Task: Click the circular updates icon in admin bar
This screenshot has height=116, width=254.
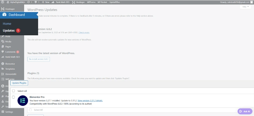Action: click(29, 2)
